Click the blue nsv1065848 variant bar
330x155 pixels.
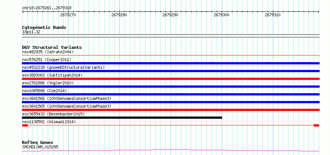tap(171, 94)
